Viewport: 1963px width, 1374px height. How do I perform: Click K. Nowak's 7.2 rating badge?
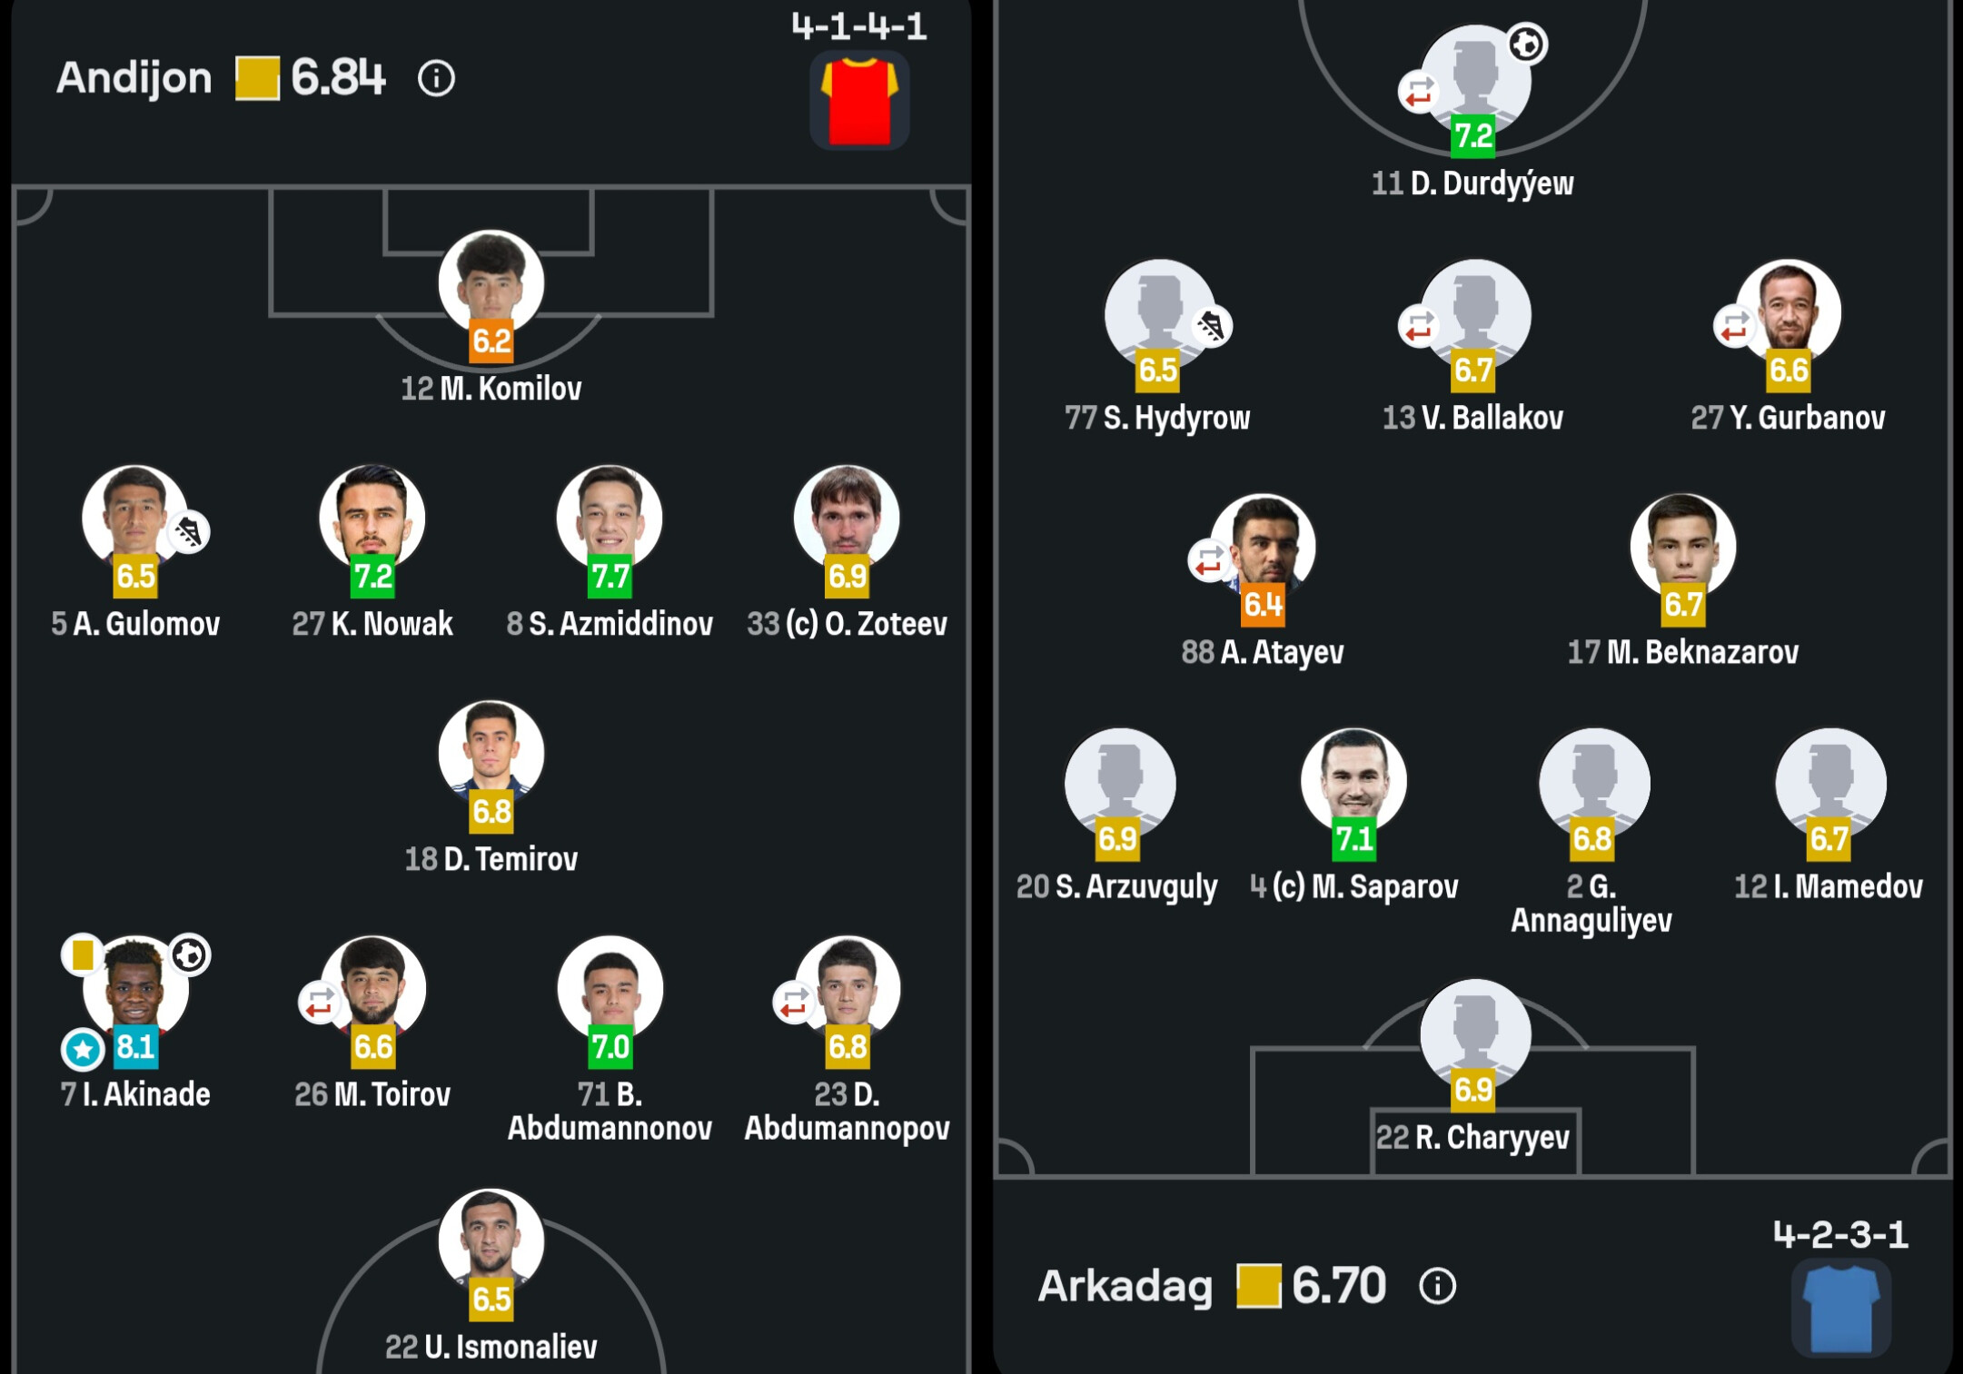click(372, 577)
